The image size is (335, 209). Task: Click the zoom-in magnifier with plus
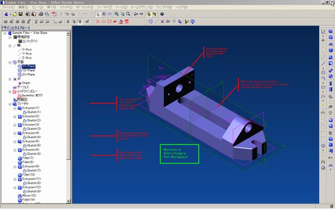(x=117, y=14)
